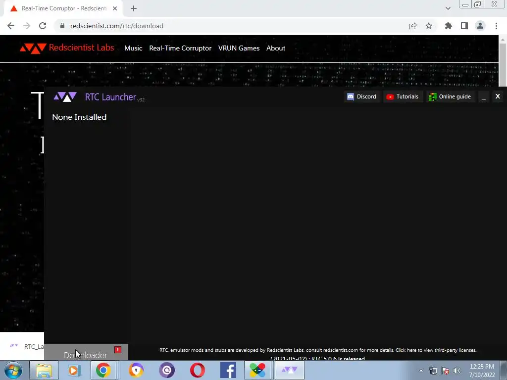Viewport: 507px width, 380px height.
Task: Open the media player taskbar icon
Action: [73, 370]
